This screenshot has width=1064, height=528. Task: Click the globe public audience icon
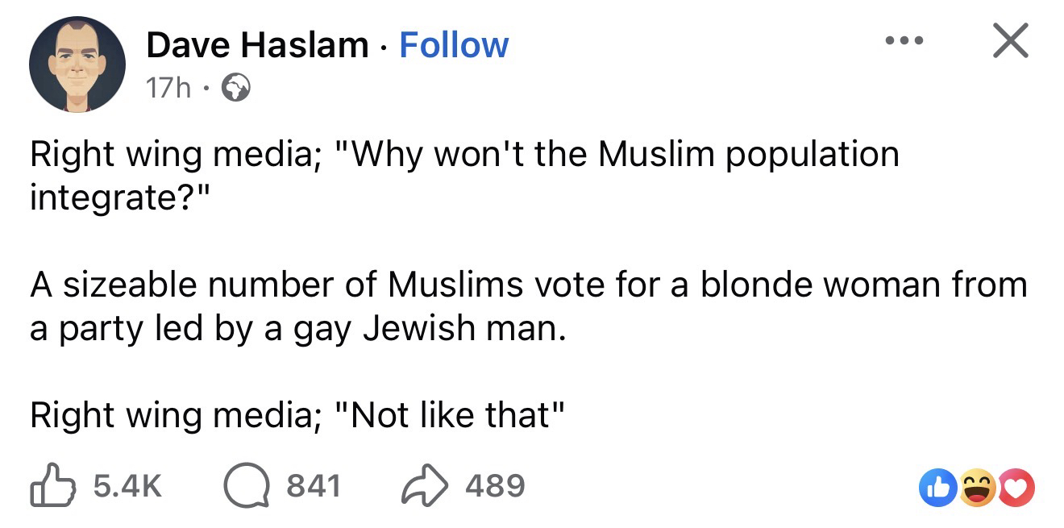pyautogui.click(x=234, y=87)
